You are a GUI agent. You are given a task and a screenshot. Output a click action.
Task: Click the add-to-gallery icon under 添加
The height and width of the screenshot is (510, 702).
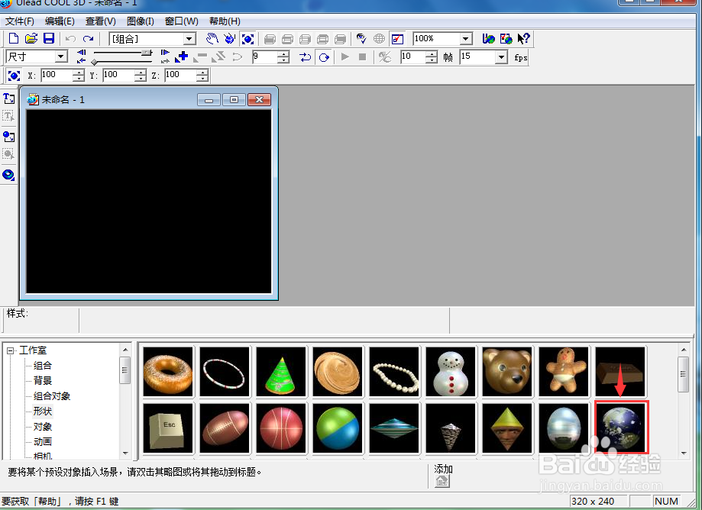click(x=442, y=481)
